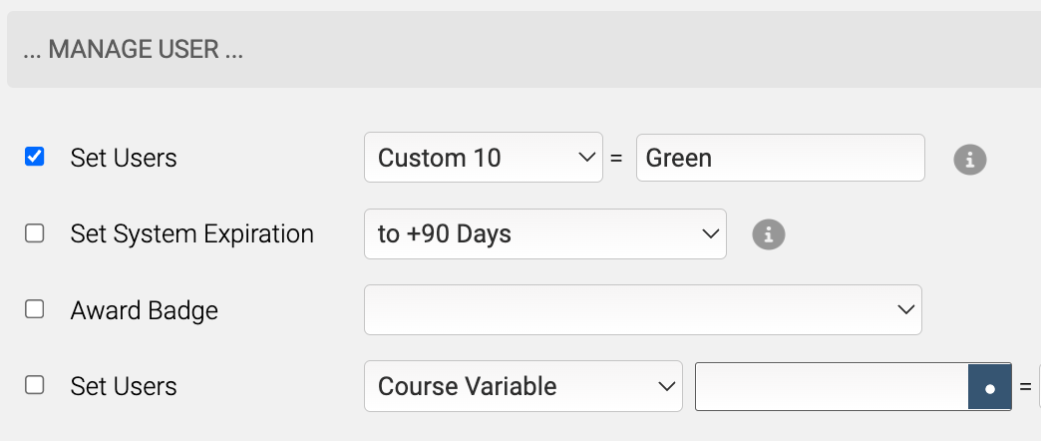Tick the Award Badge checkbox
Screen dimensions: 1041x441
click(35, 309)
